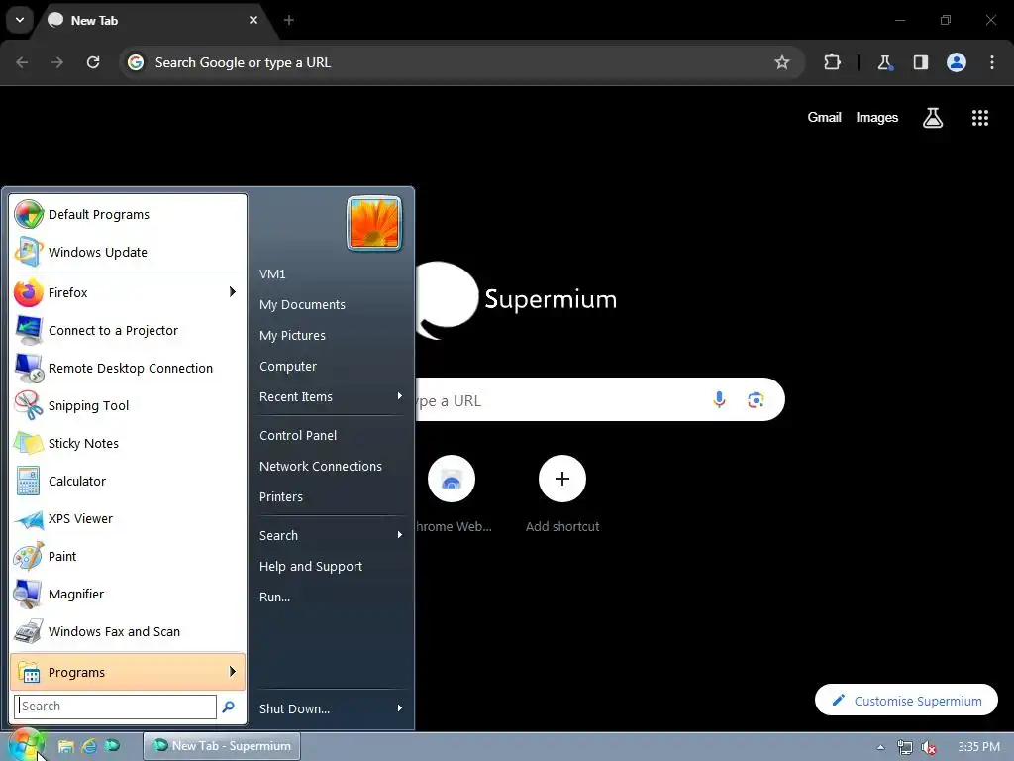Bookmark this tab with star icon

pyautogui.click(x=782, y=62)
